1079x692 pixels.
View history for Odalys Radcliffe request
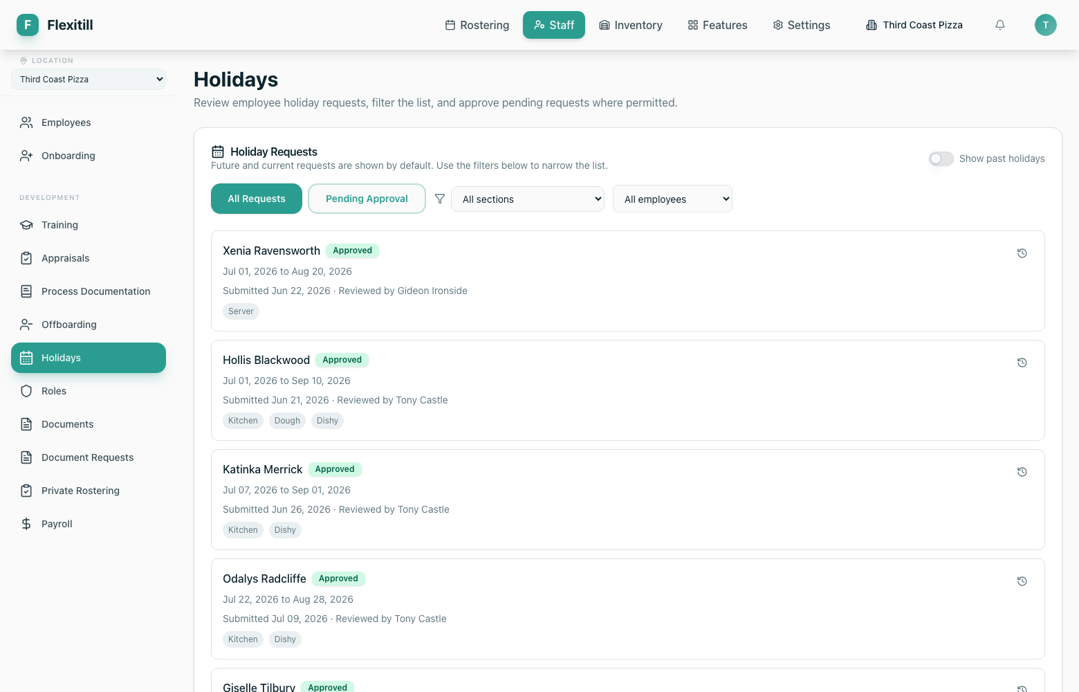click(x=1022, y=581)
